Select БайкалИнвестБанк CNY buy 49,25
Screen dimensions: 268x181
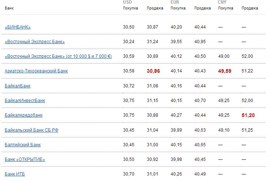tap(224, 101)
